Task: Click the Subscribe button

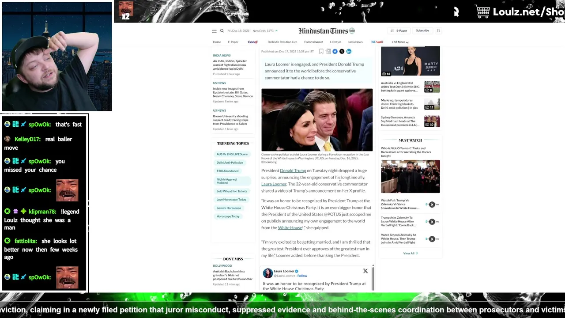Action: pyautogui.click(x=422, y=31)
